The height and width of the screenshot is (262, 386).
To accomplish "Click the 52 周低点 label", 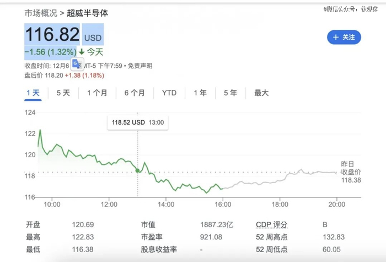I will 271,249.
